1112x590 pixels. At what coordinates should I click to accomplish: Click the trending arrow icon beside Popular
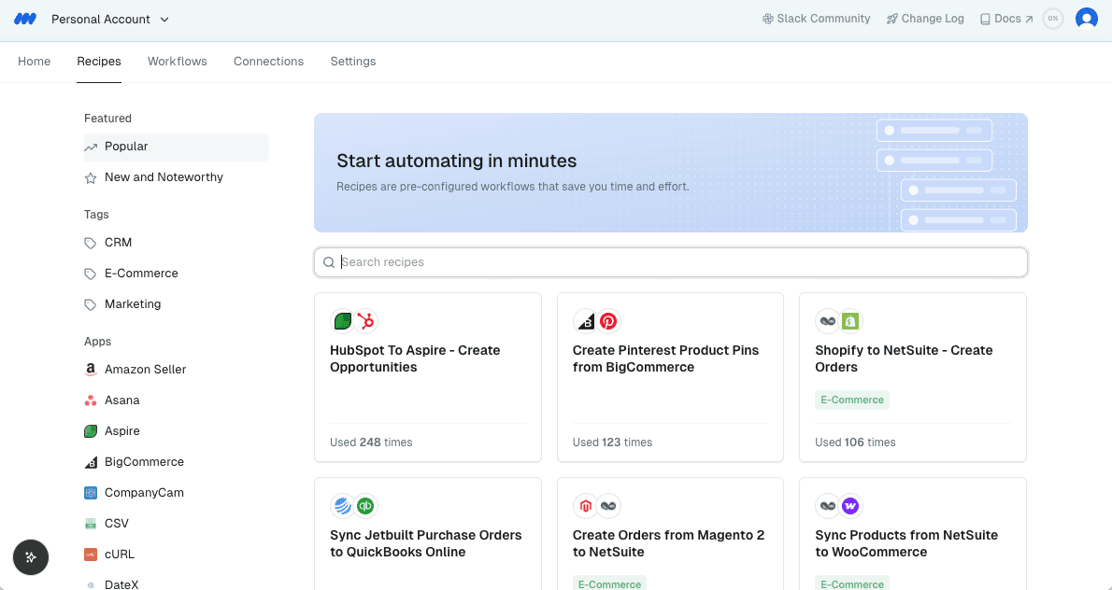[91, 147]
